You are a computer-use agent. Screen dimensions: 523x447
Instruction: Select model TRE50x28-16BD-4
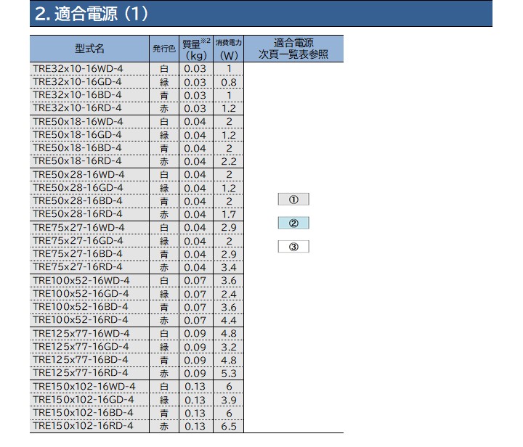(78, 201)
